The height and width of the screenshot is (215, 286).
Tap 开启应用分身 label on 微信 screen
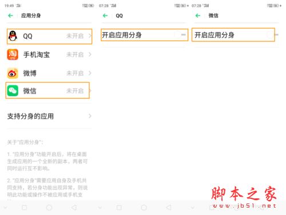pos(214,35)
